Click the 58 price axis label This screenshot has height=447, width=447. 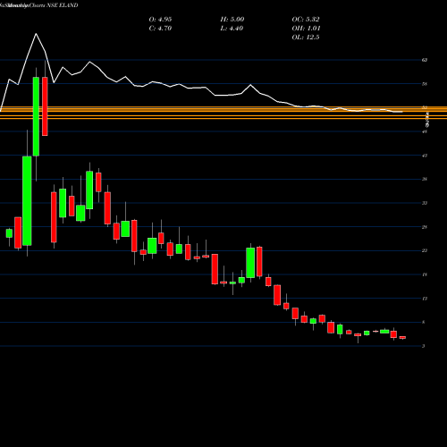(x=425, y=84)
